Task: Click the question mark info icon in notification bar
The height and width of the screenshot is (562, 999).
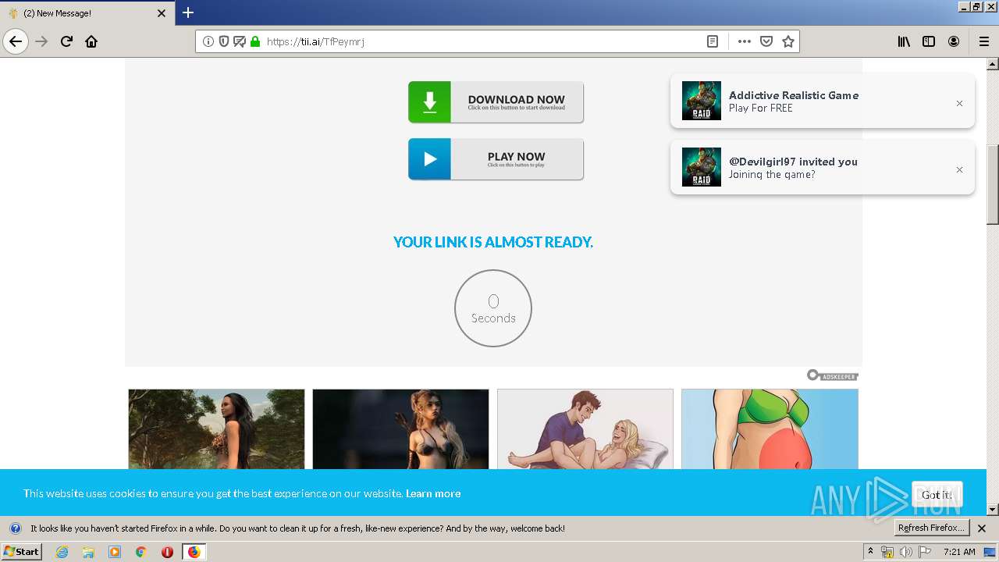Action: click(x=15, y=528)
